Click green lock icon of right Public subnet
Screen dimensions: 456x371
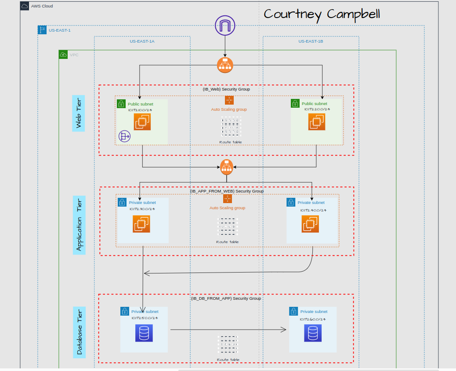(295, 103)
